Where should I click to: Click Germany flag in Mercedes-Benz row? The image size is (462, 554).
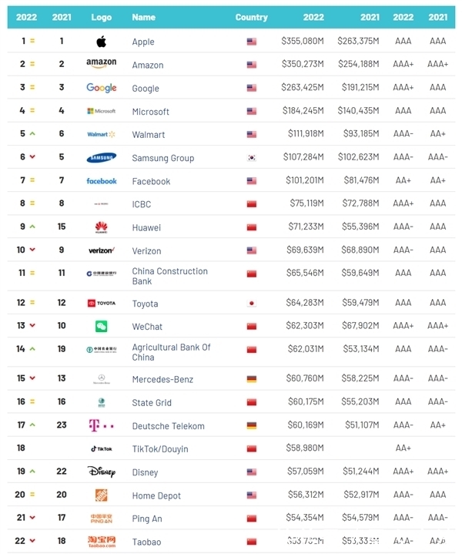[x=251, y=379]
